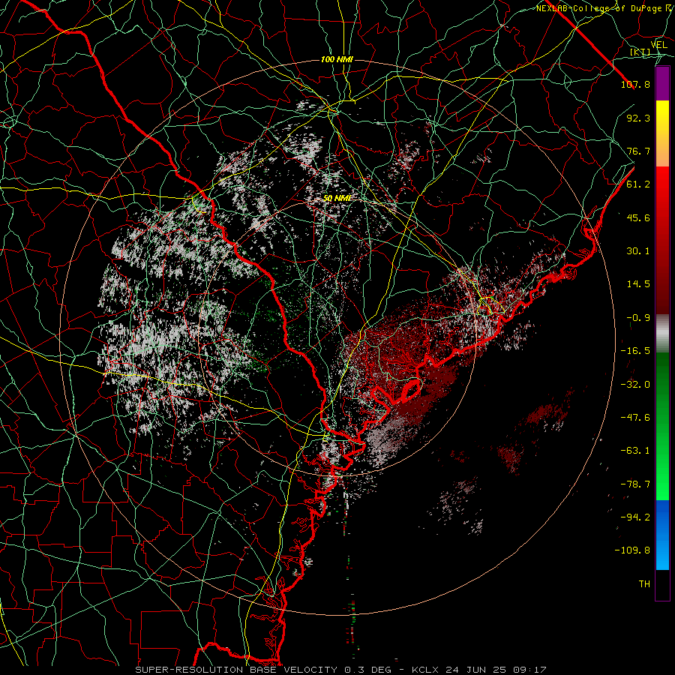The image size is (675, 675).
Task: Click the -47.6 velocity scale label
Action: (x=635, y=418)
